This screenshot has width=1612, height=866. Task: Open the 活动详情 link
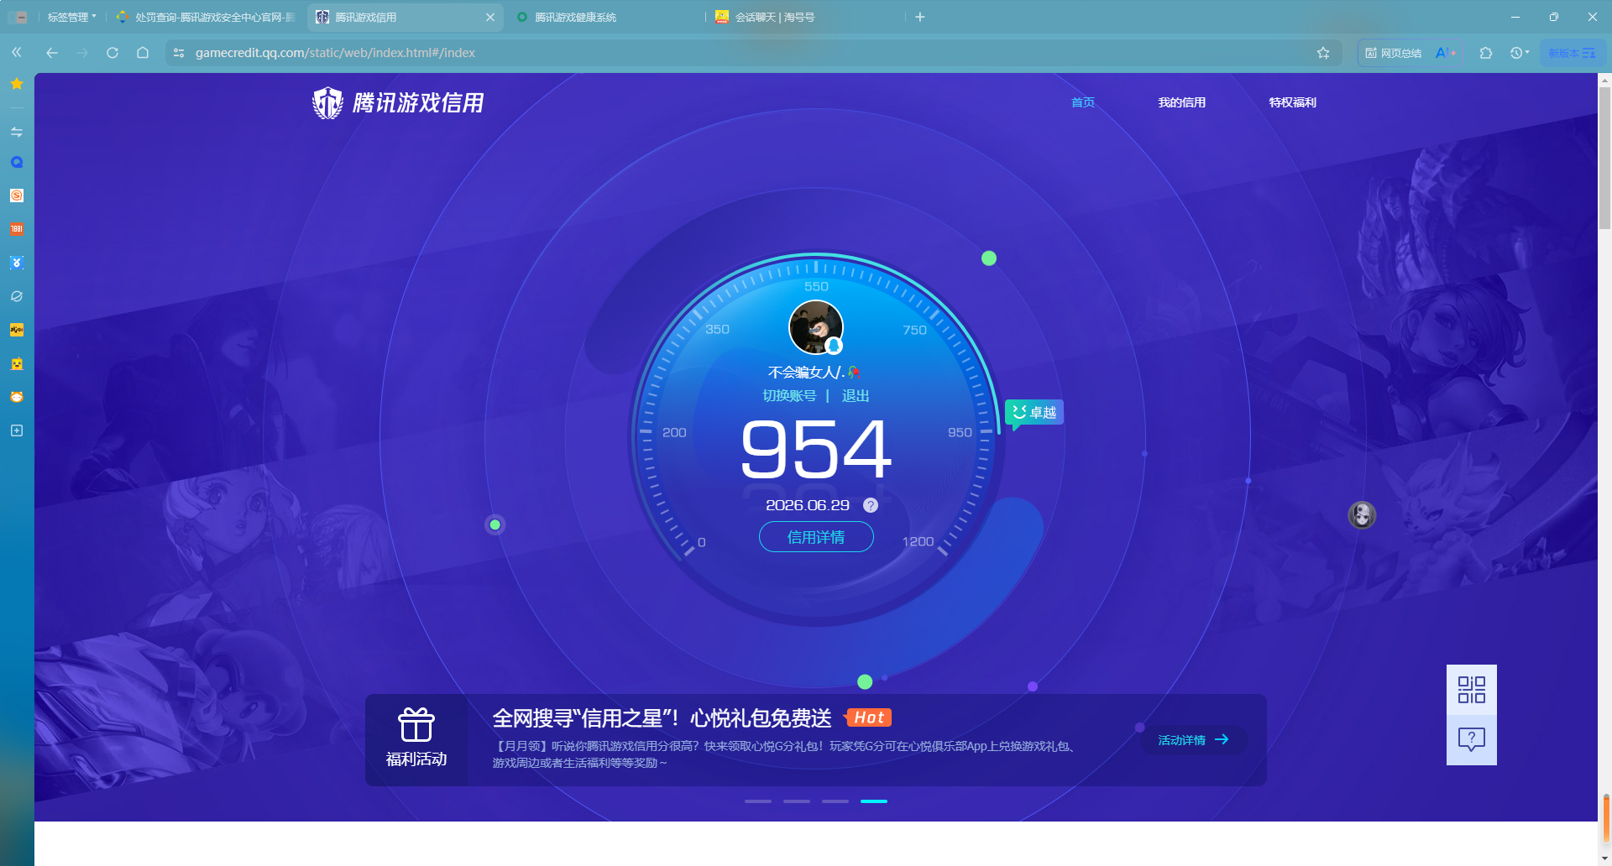pyautogui.click(x=1193, y=740)
